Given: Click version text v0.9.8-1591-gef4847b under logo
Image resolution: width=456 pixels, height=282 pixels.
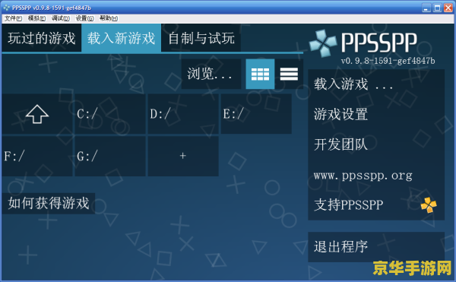Looking at the screenshot, I should pos(388,61).
